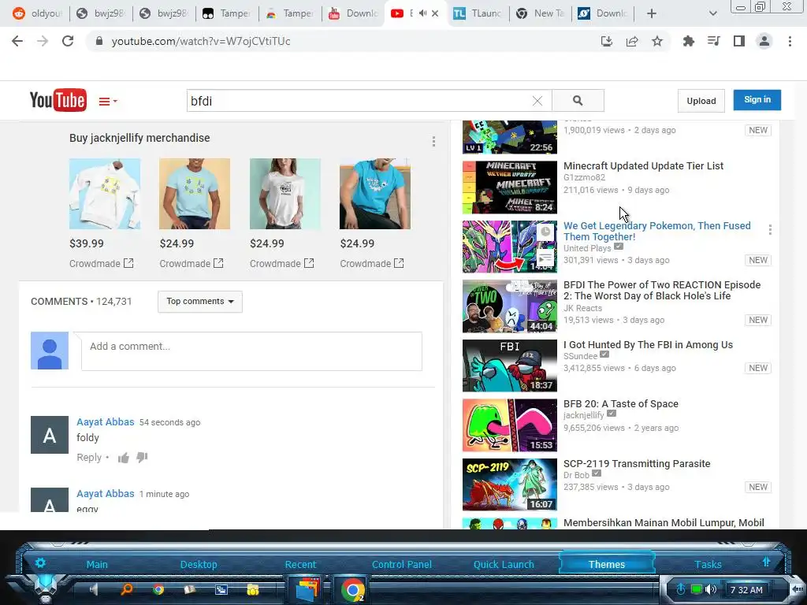Screen dimensions: 807x605
Task: Open the taskbar file explorer icon
Action: [308, 589]
